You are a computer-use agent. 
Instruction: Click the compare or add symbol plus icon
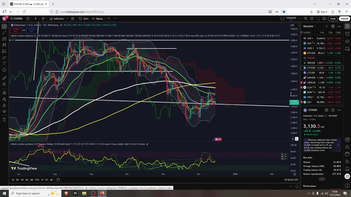coord(28,19)
